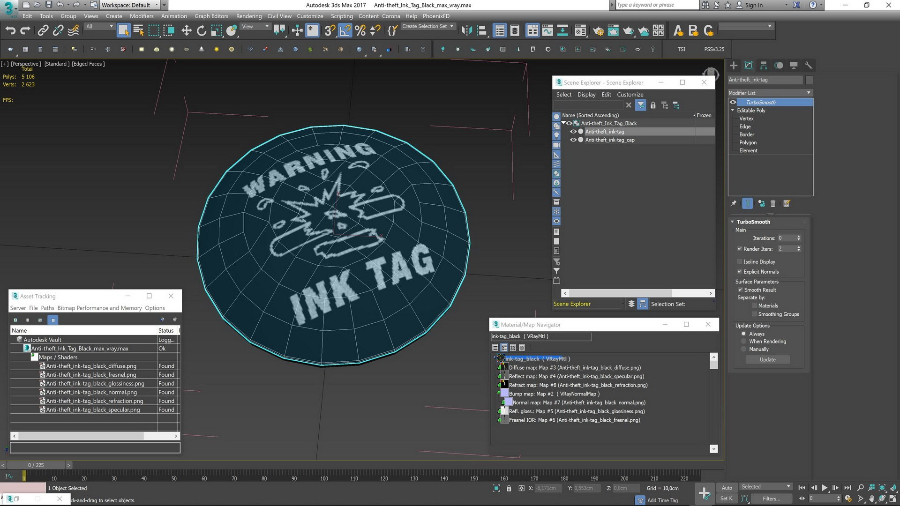Collapse the TurboSmooth rollout

coord(732,222)
